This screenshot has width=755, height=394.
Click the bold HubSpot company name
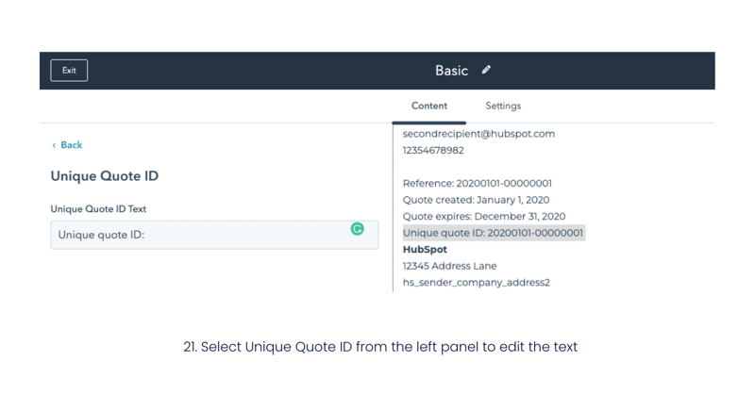[425, 249]
